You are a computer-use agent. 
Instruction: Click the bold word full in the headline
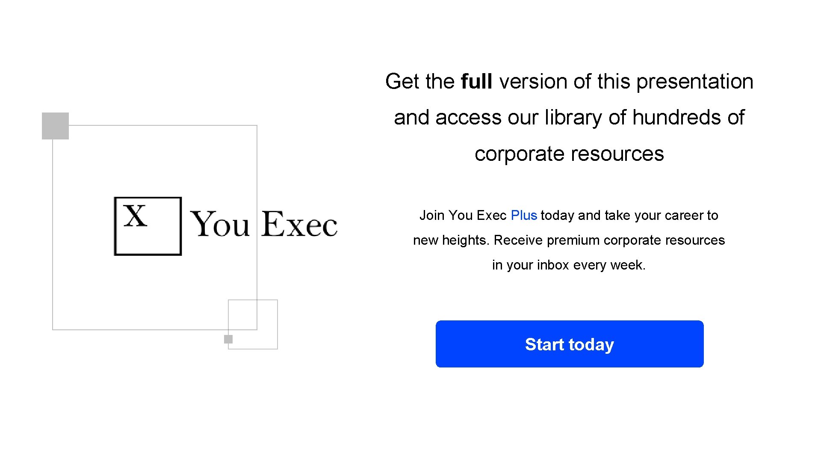tap(476, 81)
